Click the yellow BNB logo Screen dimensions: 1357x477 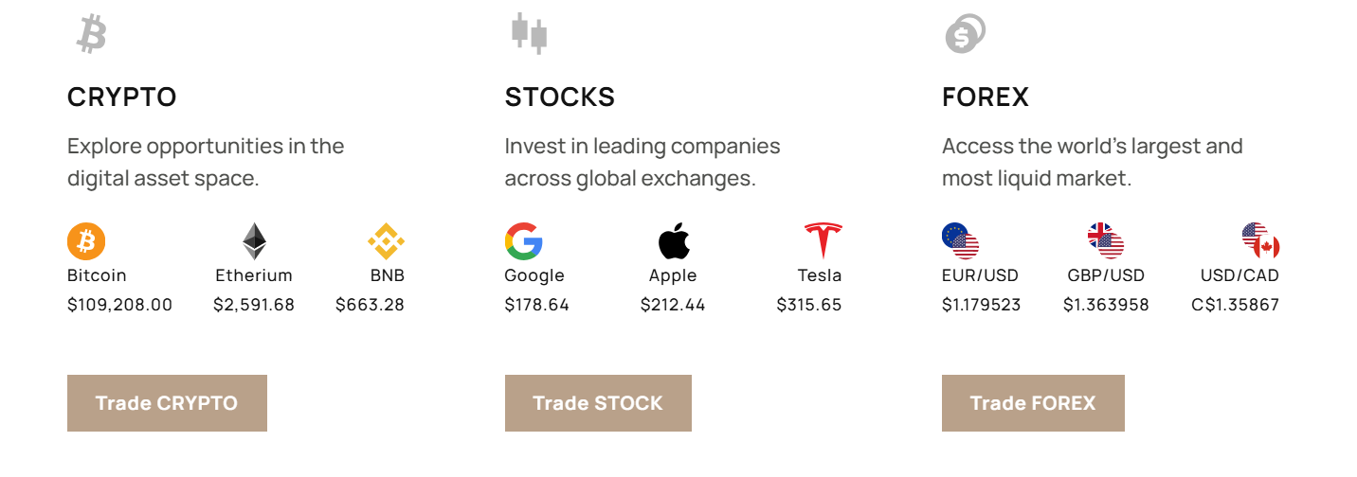[386, 241]
